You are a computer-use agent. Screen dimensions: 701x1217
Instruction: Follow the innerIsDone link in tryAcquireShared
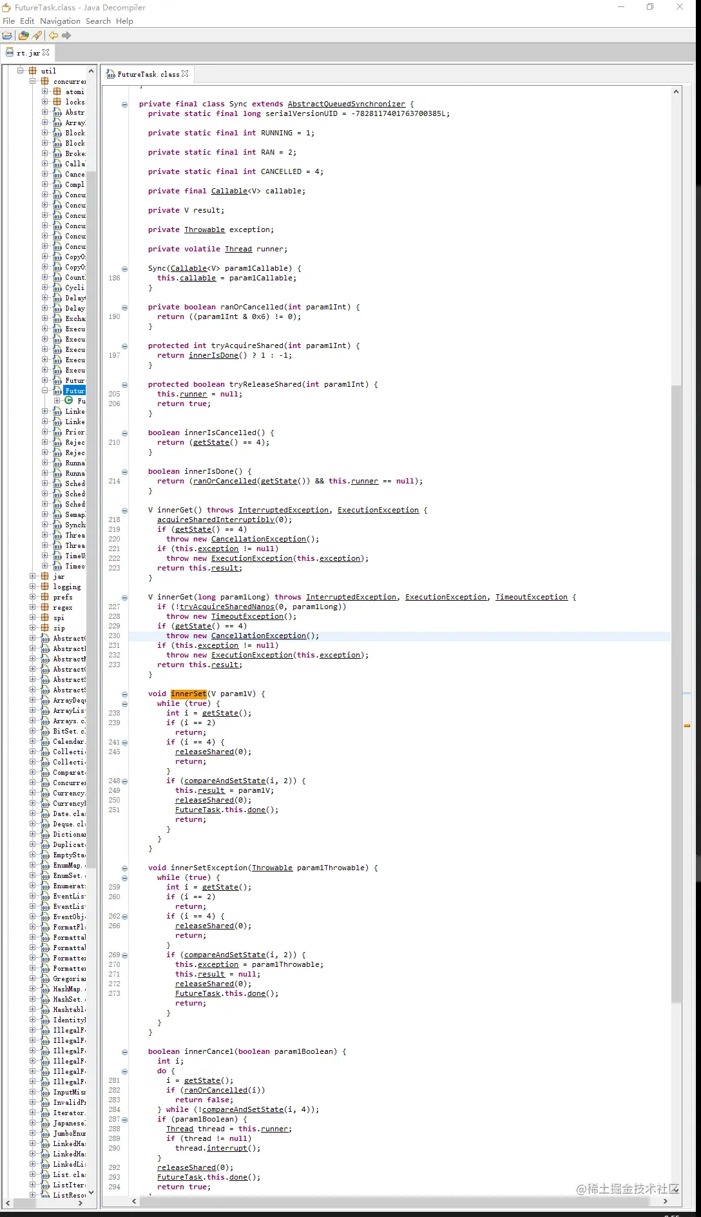pos(213,355)
